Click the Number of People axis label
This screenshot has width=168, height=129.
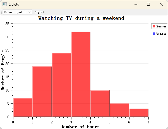(3, 70)
